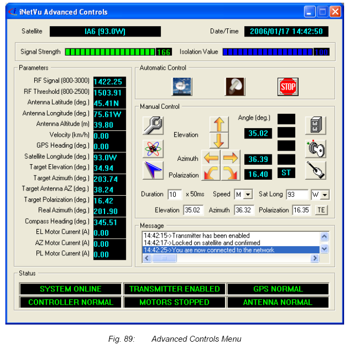Select message 'Transmitter has been enabled'
Viewport: 350px width, 346px height.
231,235
